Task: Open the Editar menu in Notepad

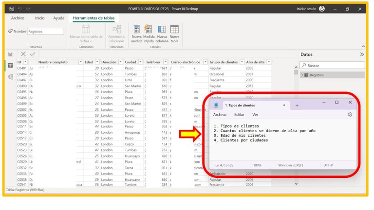Action: click(x=239, y=114)
